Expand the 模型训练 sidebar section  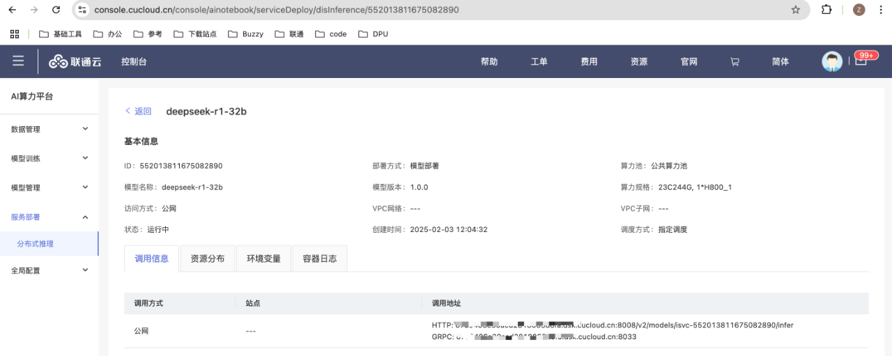point(49,158)
